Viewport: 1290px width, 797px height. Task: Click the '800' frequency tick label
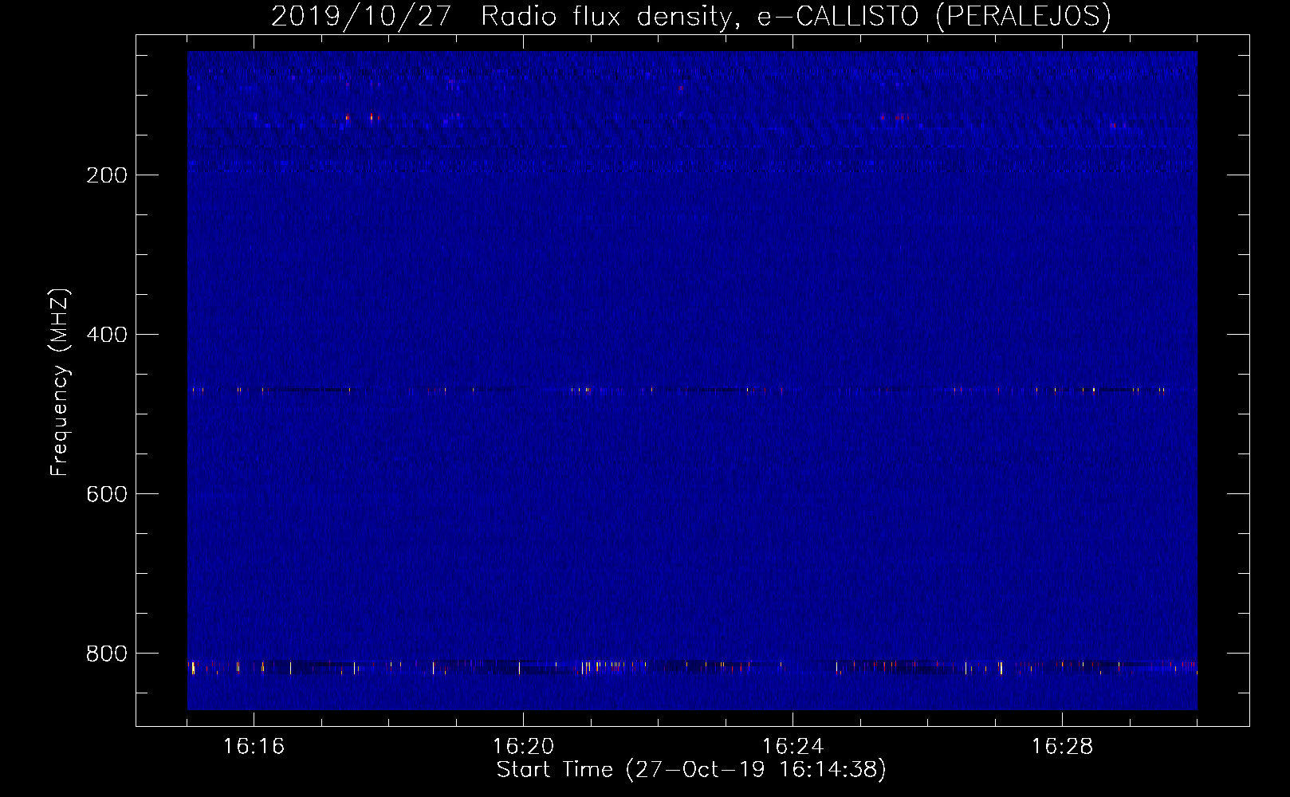[x=106, y=654]
